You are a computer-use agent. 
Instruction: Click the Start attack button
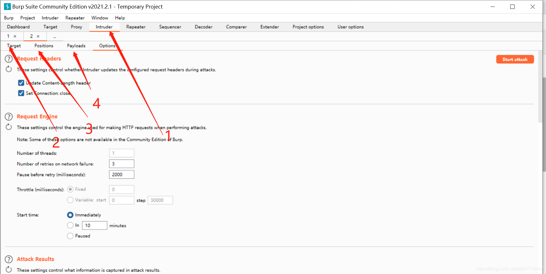[x=515, y=59]
